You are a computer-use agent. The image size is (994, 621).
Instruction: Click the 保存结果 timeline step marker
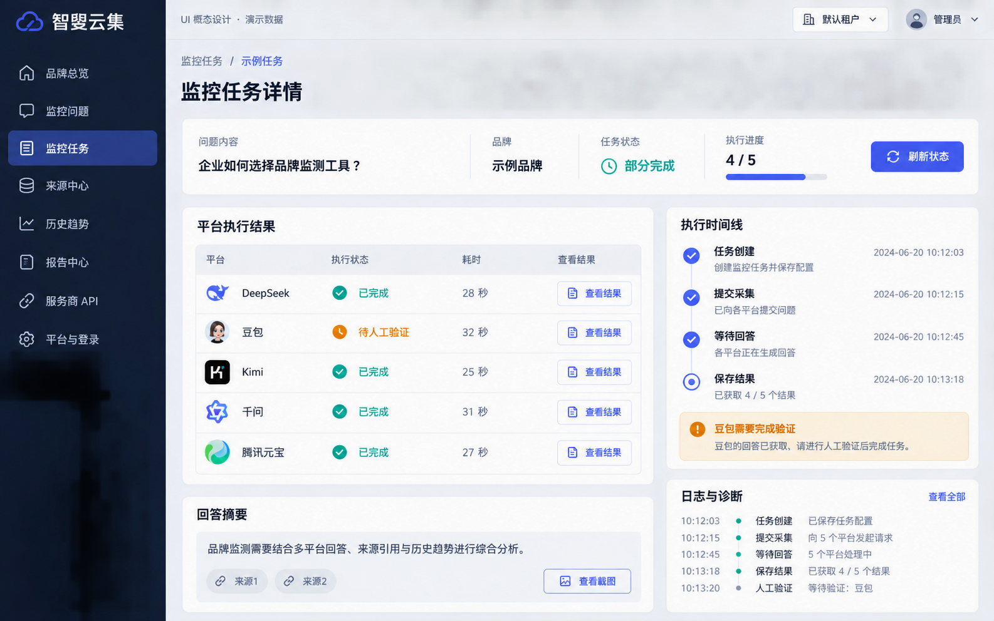[x=691, y=381]
